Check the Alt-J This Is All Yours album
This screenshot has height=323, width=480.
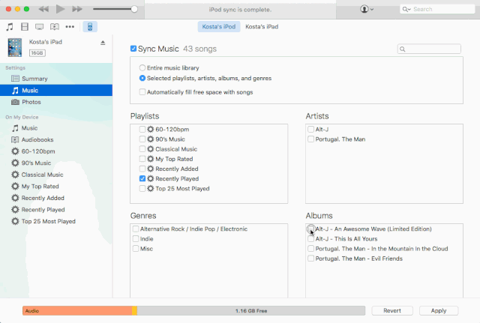click(310, 238)
